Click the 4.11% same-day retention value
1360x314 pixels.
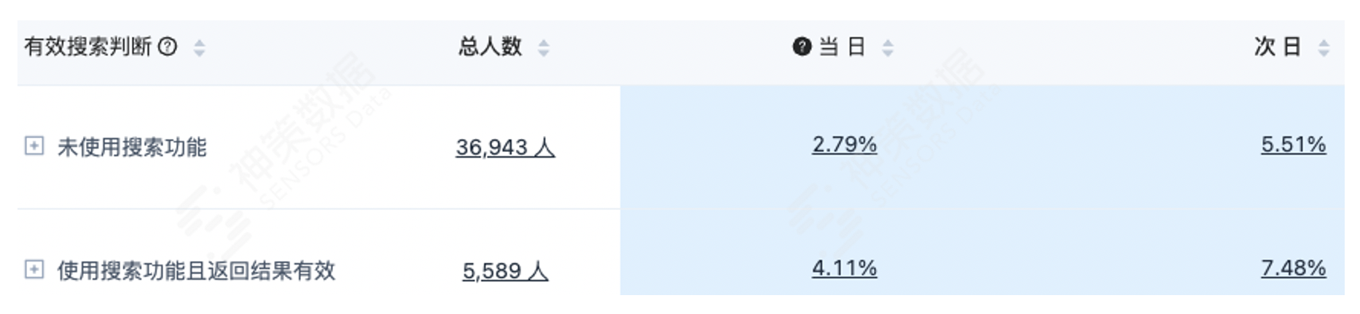click(845, 268)
